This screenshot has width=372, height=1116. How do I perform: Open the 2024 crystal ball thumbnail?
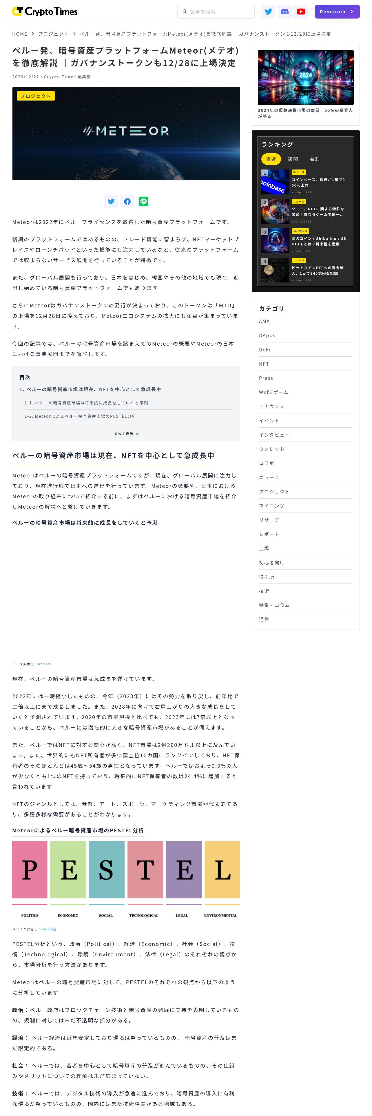[306, 78]
